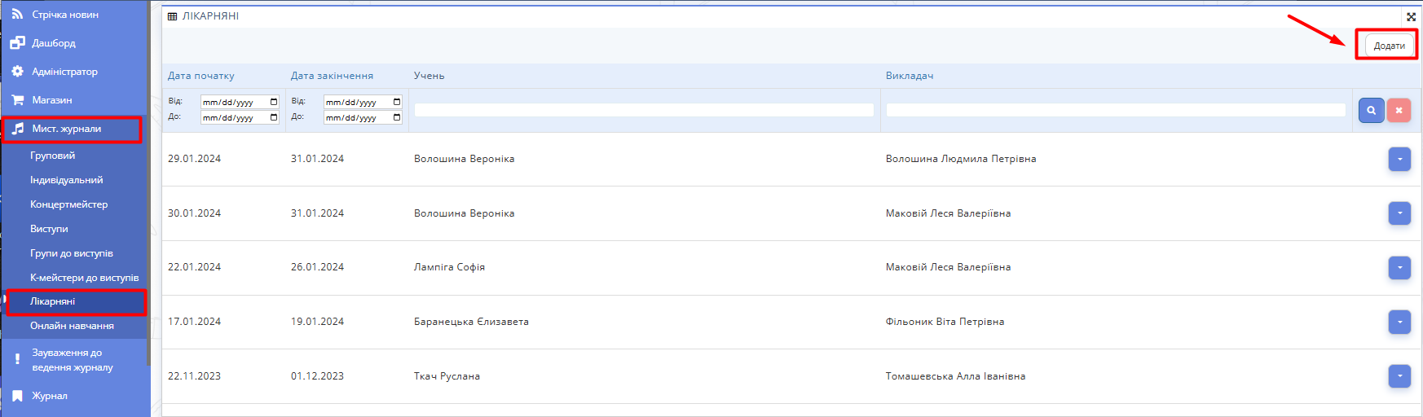Open calendar picker in Дата закінчення До field
This screenshot has width=1423, height=417.
pos(397,117)
